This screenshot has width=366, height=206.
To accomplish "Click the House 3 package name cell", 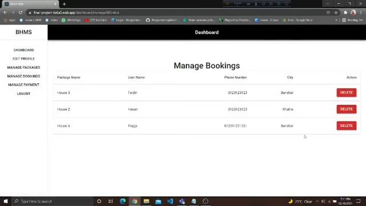I will (x=63, y=93).
